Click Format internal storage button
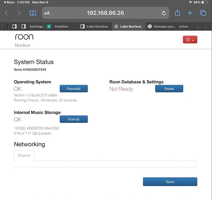The image size is (212, 200). pyautogui.click(x=74, y=119)
